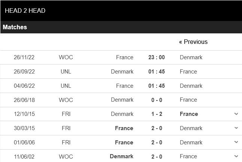Image resolution: width=242 pixels, height=162 pixels.
Task: Click home team France on 26/11/22 row
Action: coord(125,57)
